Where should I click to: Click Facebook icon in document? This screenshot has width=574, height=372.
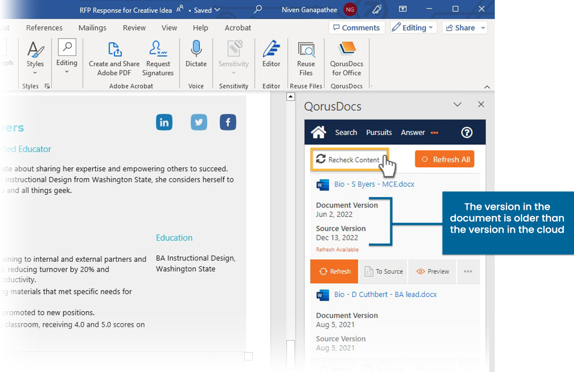[x=228, y=122]
